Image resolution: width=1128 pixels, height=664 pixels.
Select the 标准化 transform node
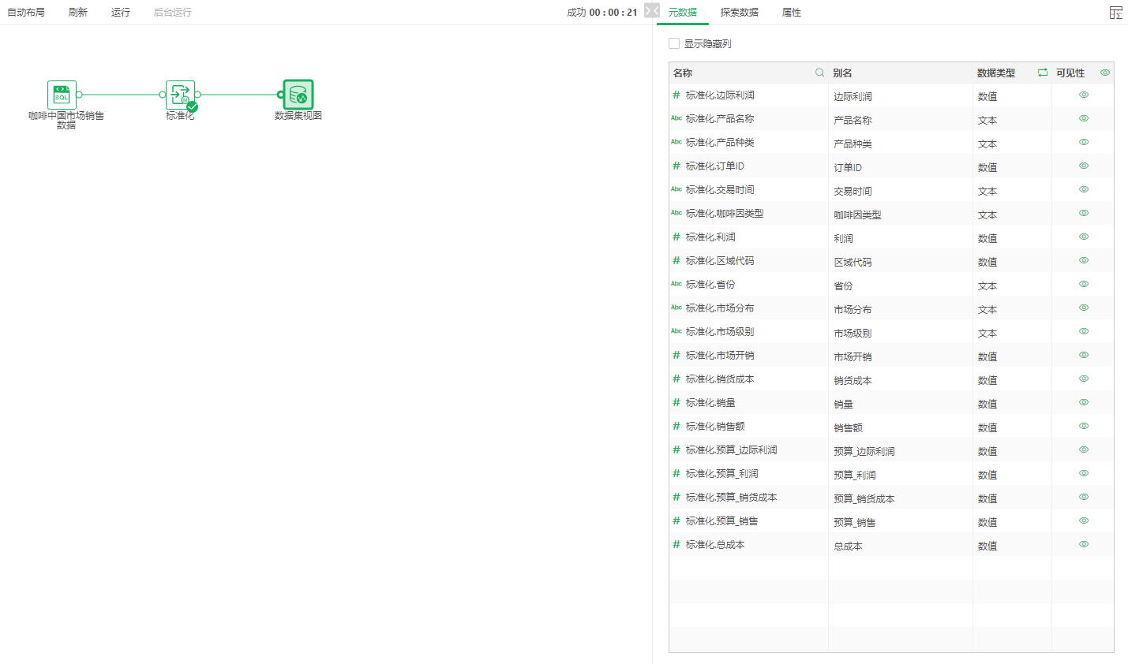180,95
